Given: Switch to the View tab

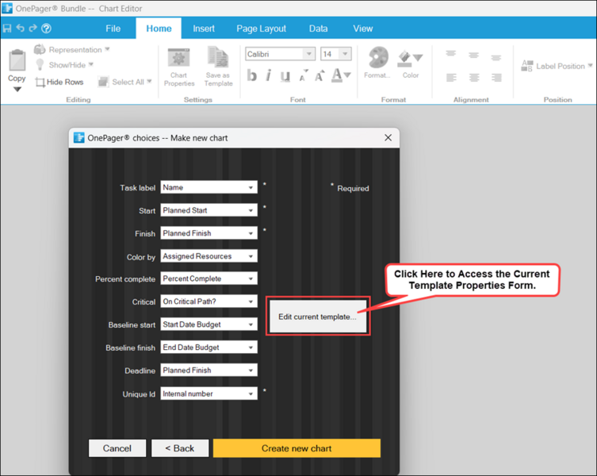Looking at the screenshot, I should tap(363, 29).
